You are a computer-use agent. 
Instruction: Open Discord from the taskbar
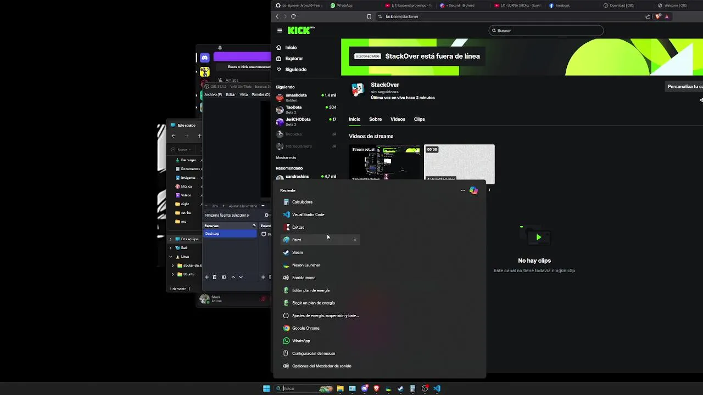click(x=364, y=388)
